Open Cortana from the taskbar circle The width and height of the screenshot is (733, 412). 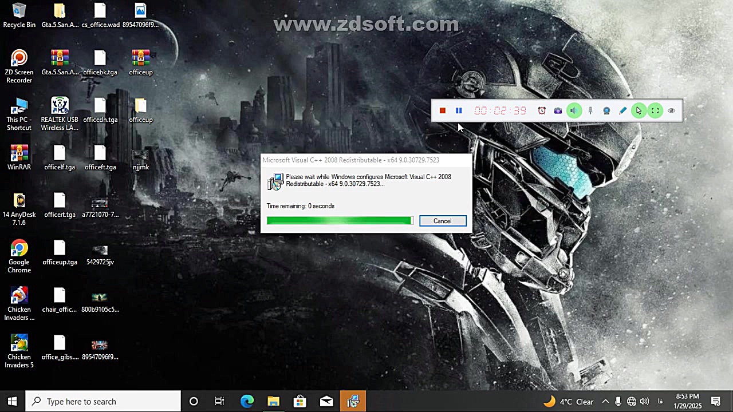pyautogui.click(x=194, y=401)
